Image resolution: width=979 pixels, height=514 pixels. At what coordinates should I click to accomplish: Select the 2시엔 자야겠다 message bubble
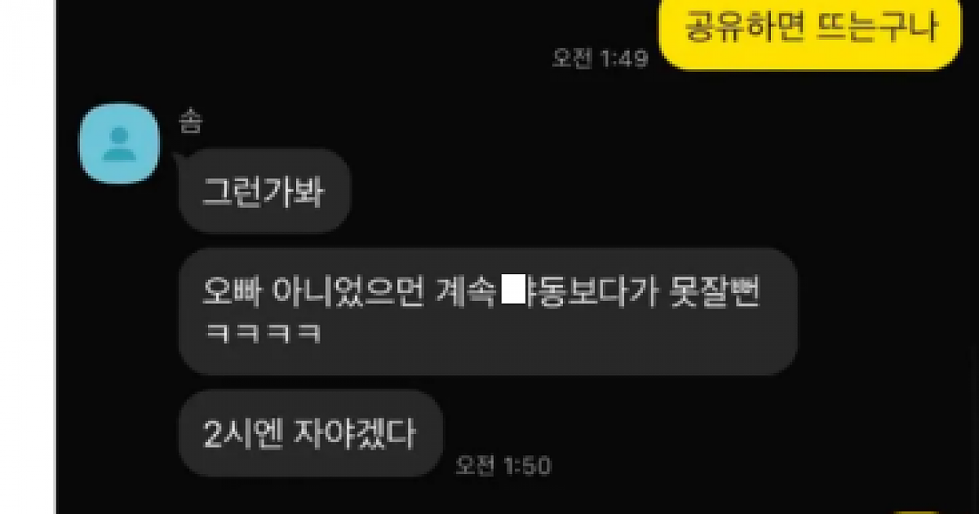pyautogui.click(x=310, y=433)
